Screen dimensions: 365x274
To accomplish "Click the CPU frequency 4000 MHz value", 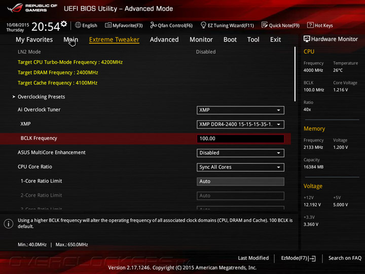I will [x=313, y=70].
